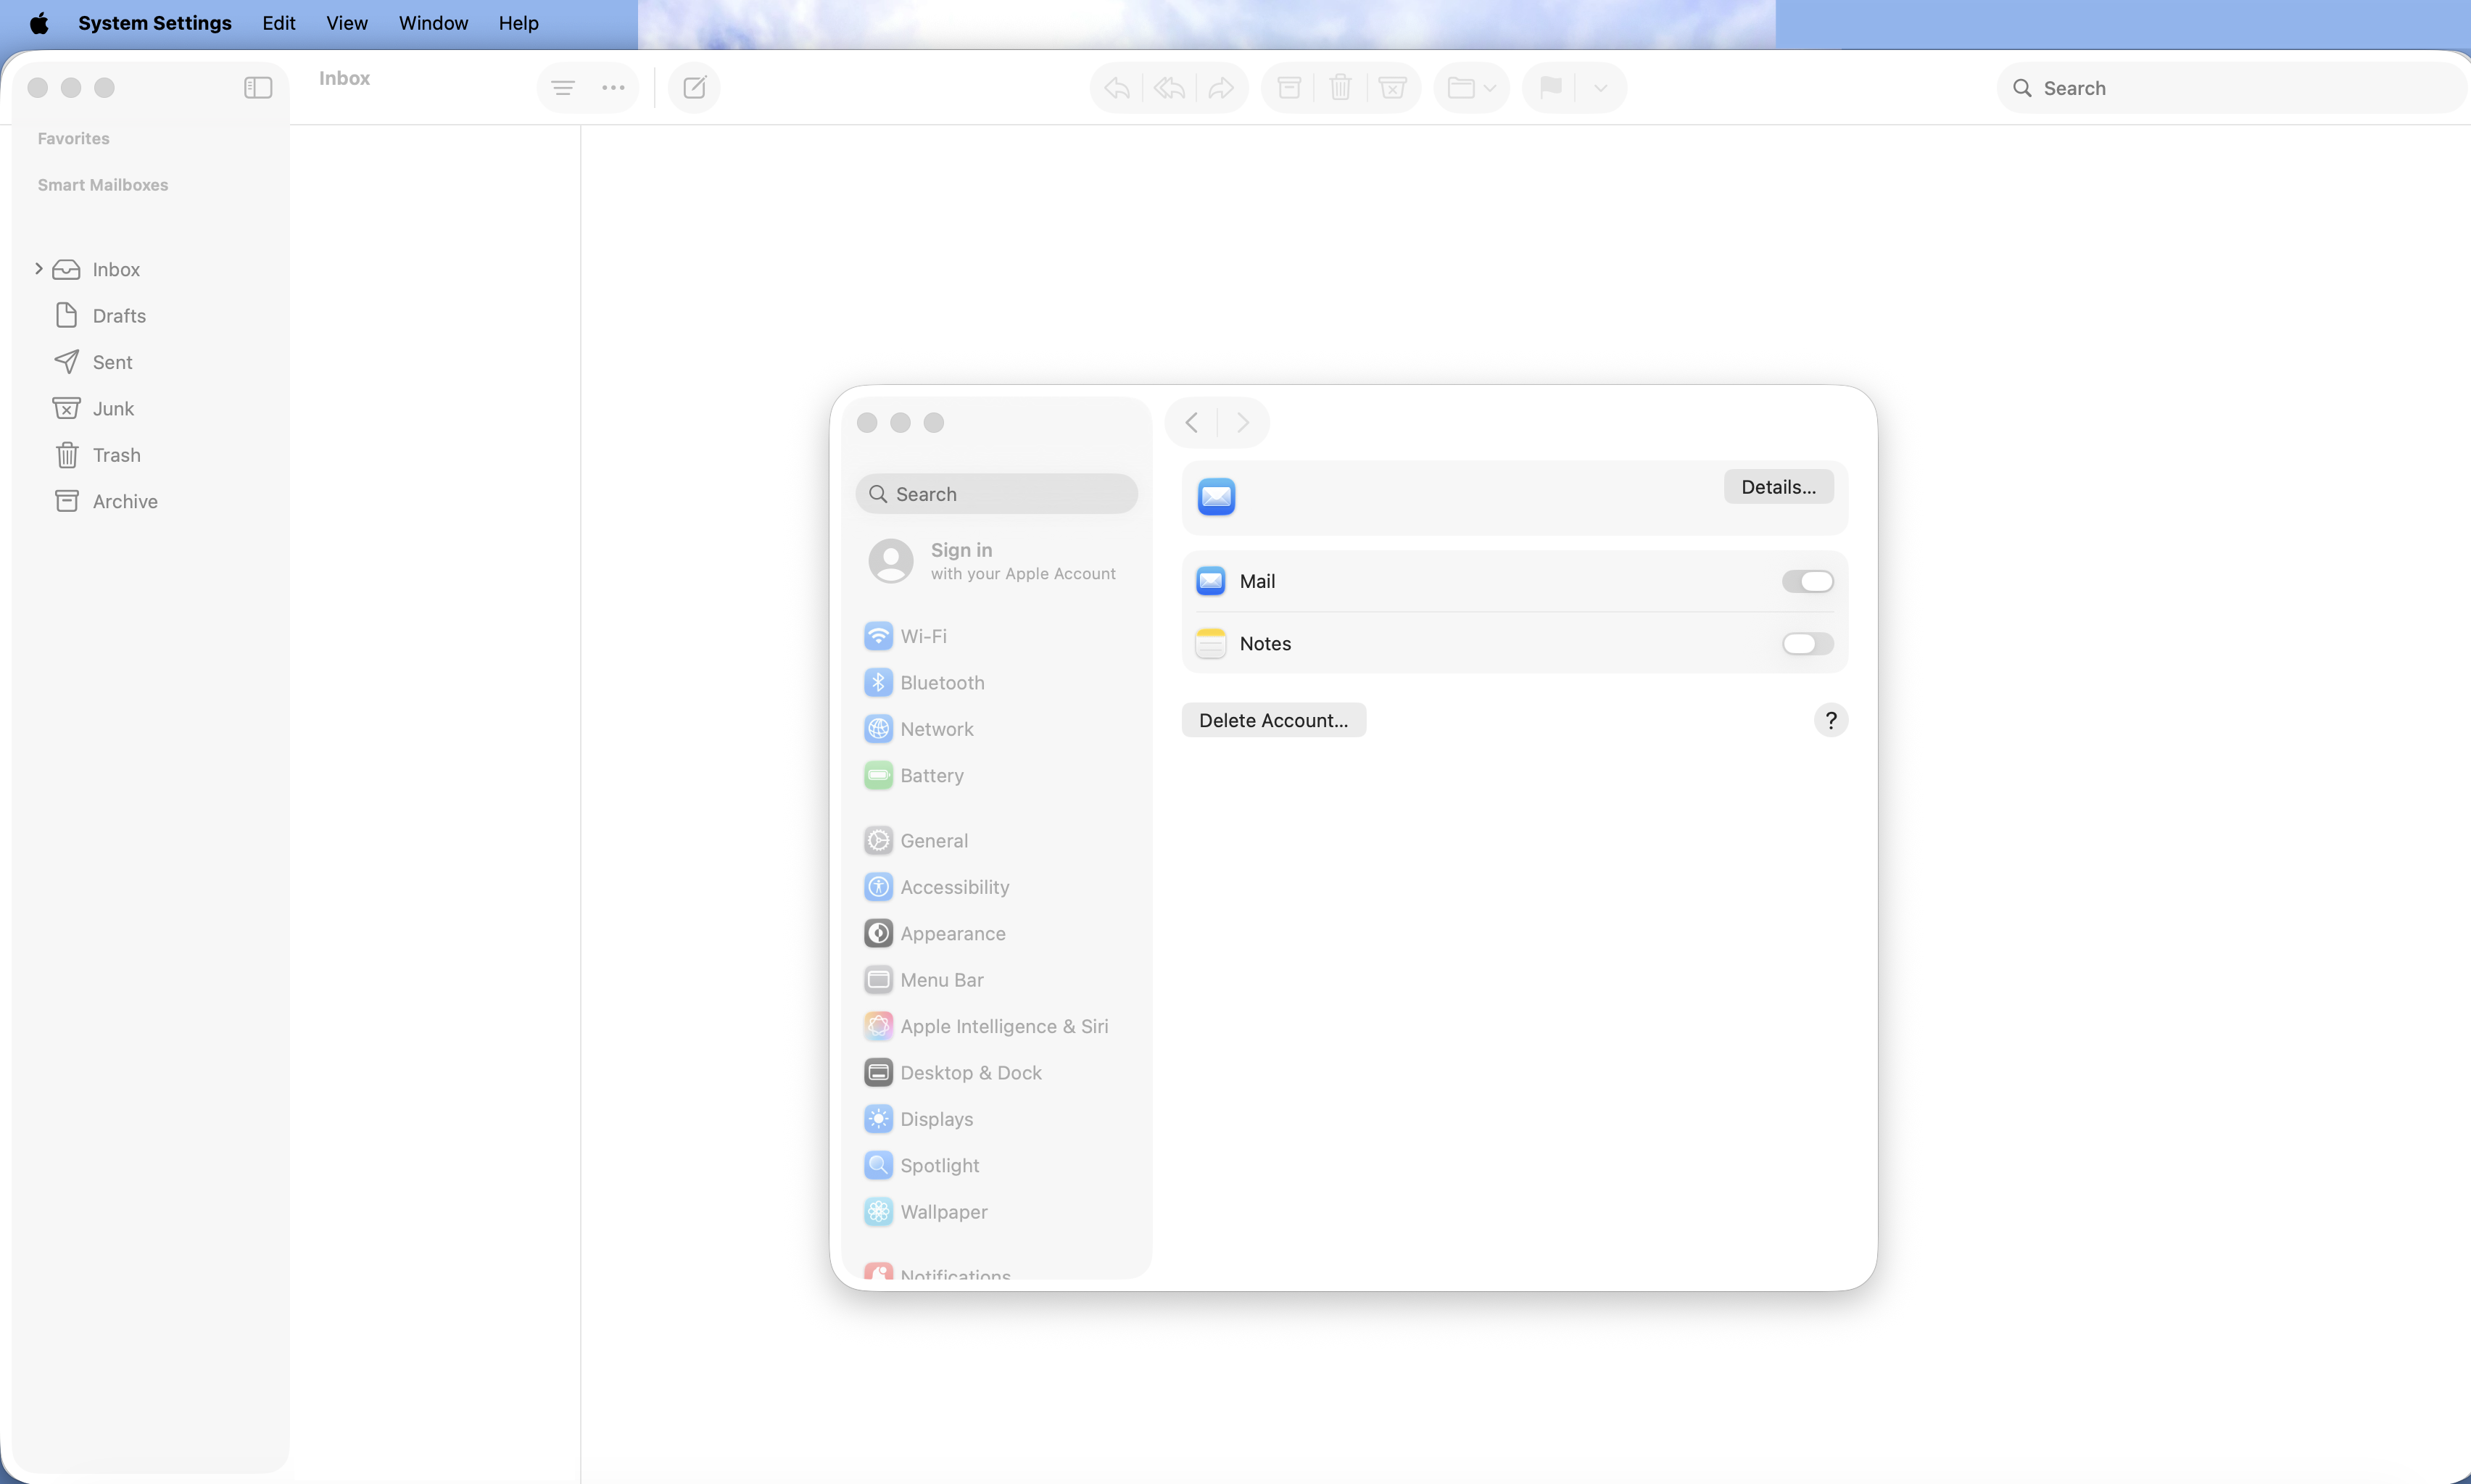Toggle the Mail switch for this account
The height and width of the screenshot is (1484, 2471).
point(1807,581)
